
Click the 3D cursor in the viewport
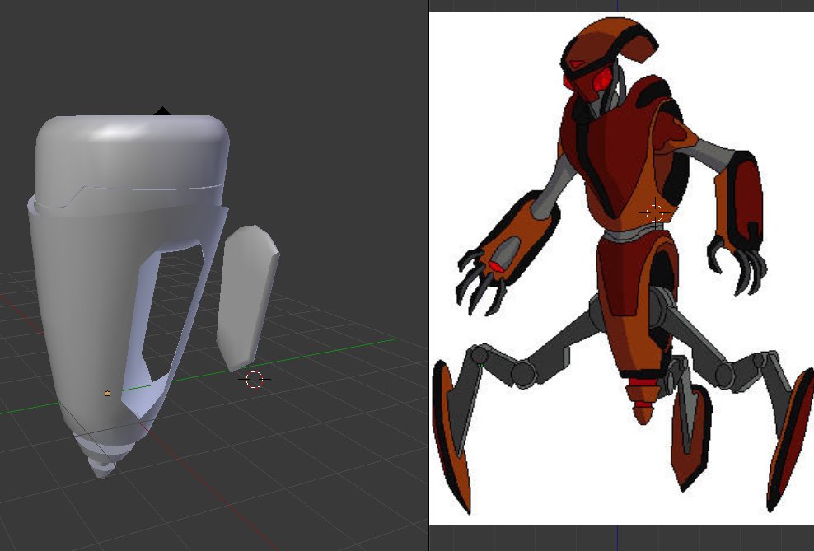(x=254, y=381)
